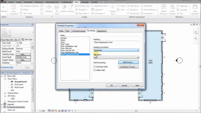The width and height of the screenshot is (201, 113).
Task: Open the 3D View tool
Action: (57, 10)
